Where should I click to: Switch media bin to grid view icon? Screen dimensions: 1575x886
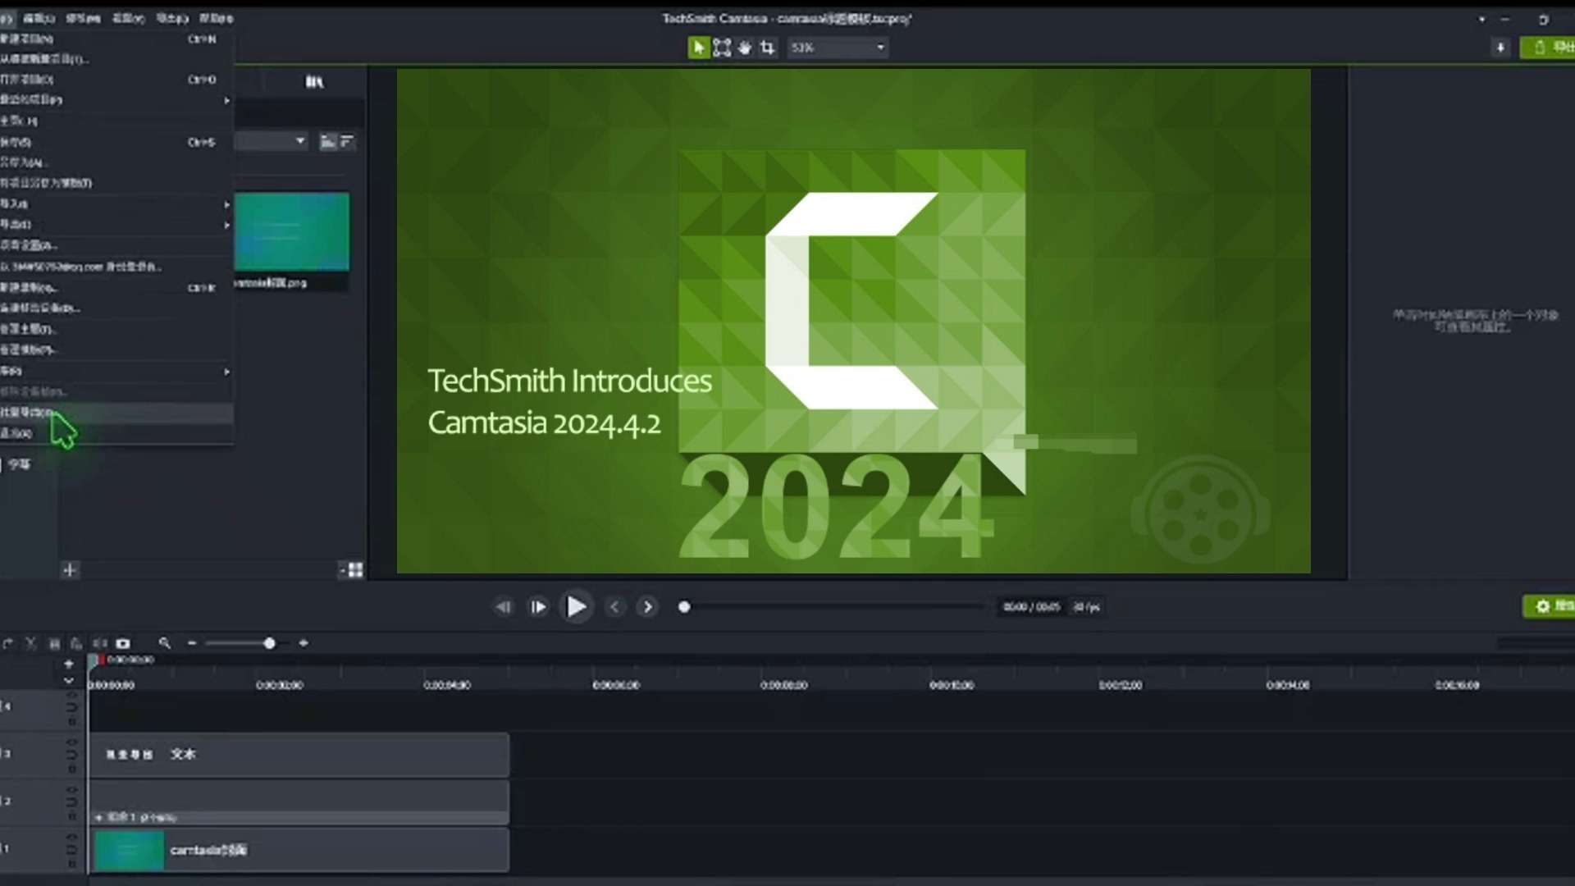tap(354, 569)
